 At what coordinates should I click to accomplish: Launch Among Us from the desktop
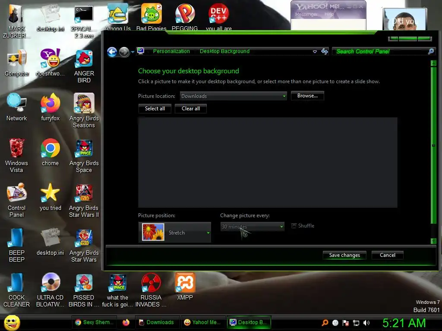pyautogui.click(x=117, y=17)
